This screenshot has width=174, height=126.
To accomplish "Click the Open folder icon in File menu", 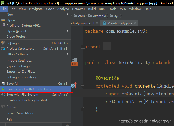I will click(x=3, y=20).
